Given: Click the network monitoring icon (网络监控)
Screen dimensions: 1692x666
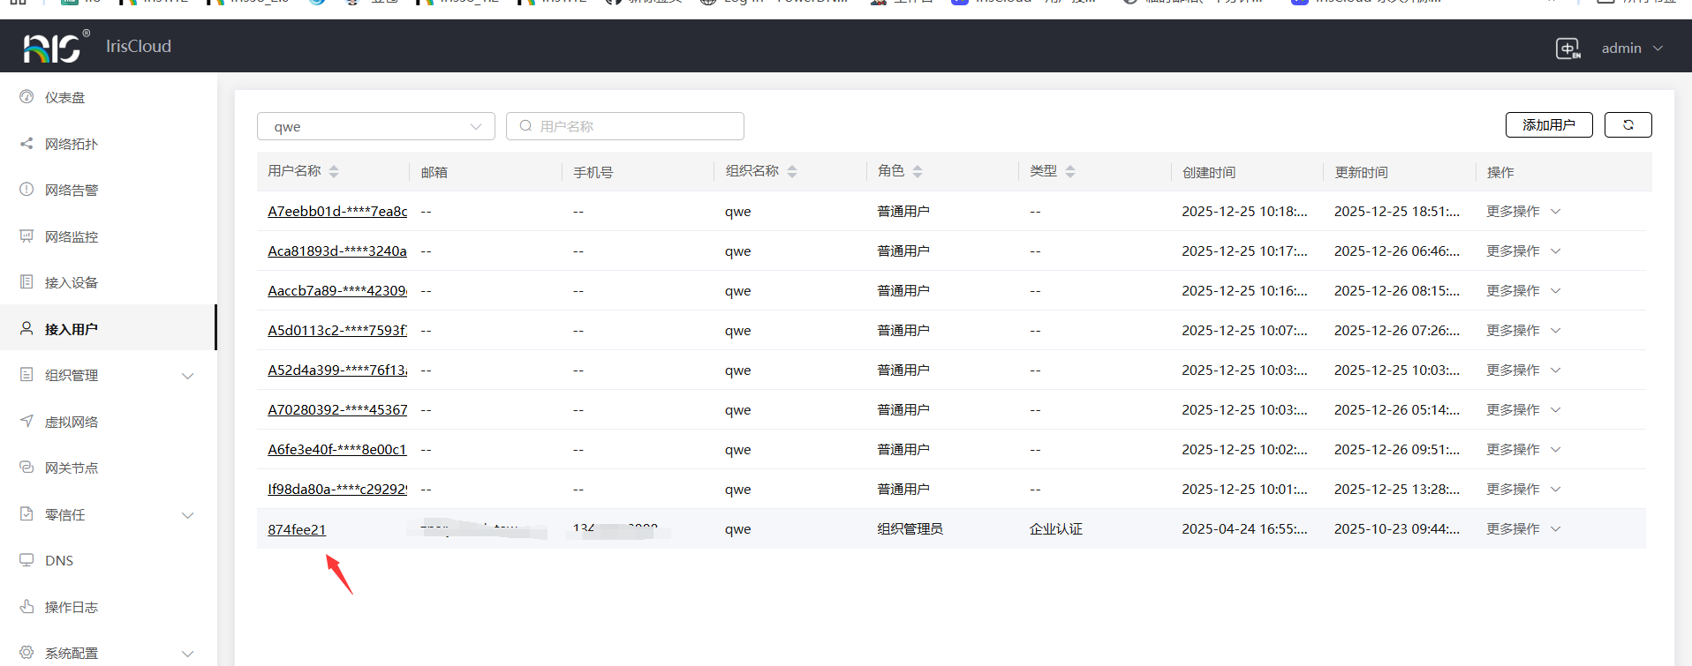Looking at the screenshot, I should (x=26, y=236).
